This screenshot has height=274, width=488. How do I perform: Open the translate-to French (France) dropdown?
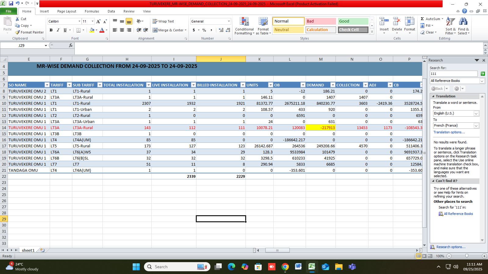[476, 125]
